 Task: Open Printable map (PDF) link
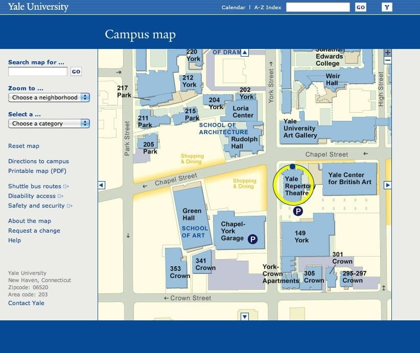point(37,171)
